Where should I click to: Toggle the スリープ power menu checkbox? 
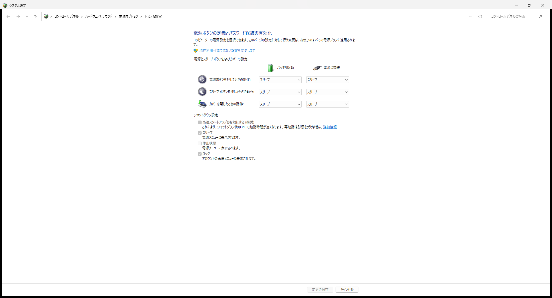[x=200, y=133]
